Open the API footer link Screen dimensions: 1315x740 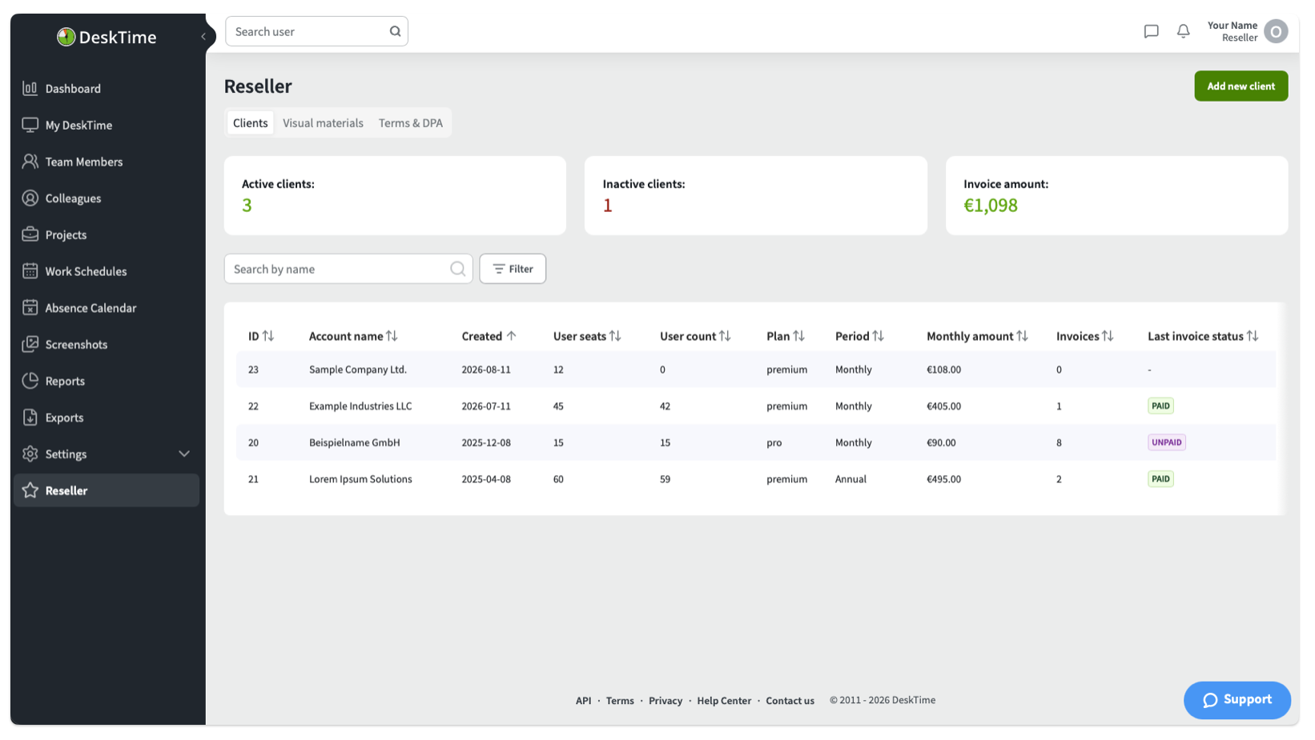(x=583, y=701)
